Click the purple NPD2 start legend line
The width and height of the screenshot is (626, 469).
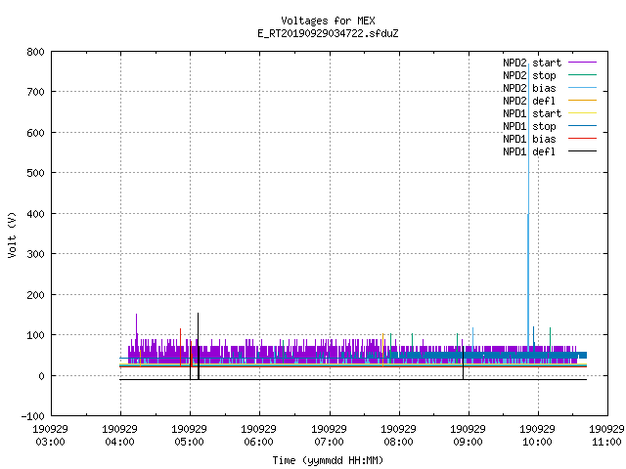(582, 63)
